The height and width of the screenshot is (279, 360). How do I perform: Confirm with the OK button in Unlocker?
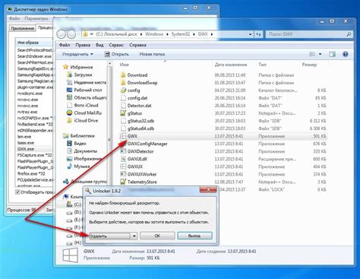coord(157,236)
